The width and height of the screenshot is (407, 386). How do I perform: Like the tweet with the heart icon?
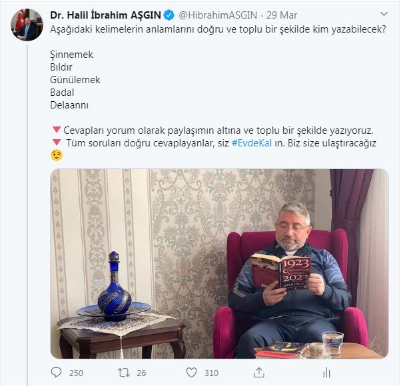click(x=192, y=373)
